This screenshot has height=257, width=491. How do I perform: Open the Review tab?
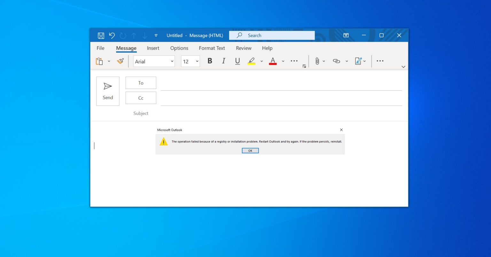tap(244, 48)
